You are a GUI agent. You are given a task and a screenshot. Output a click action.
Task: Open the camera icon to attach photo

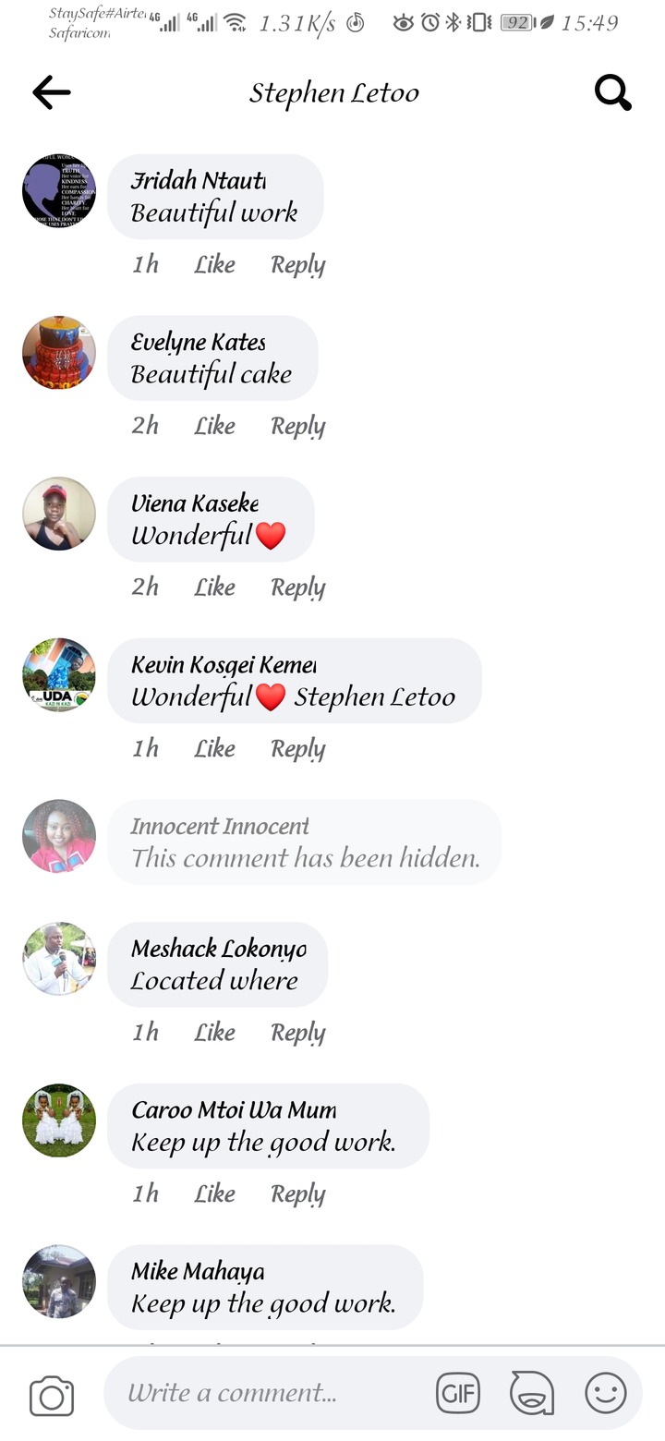pos(52,1395)
